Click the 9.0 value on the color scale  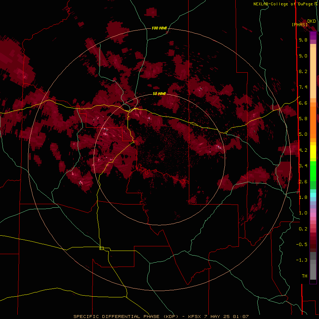tap(303, 56)
